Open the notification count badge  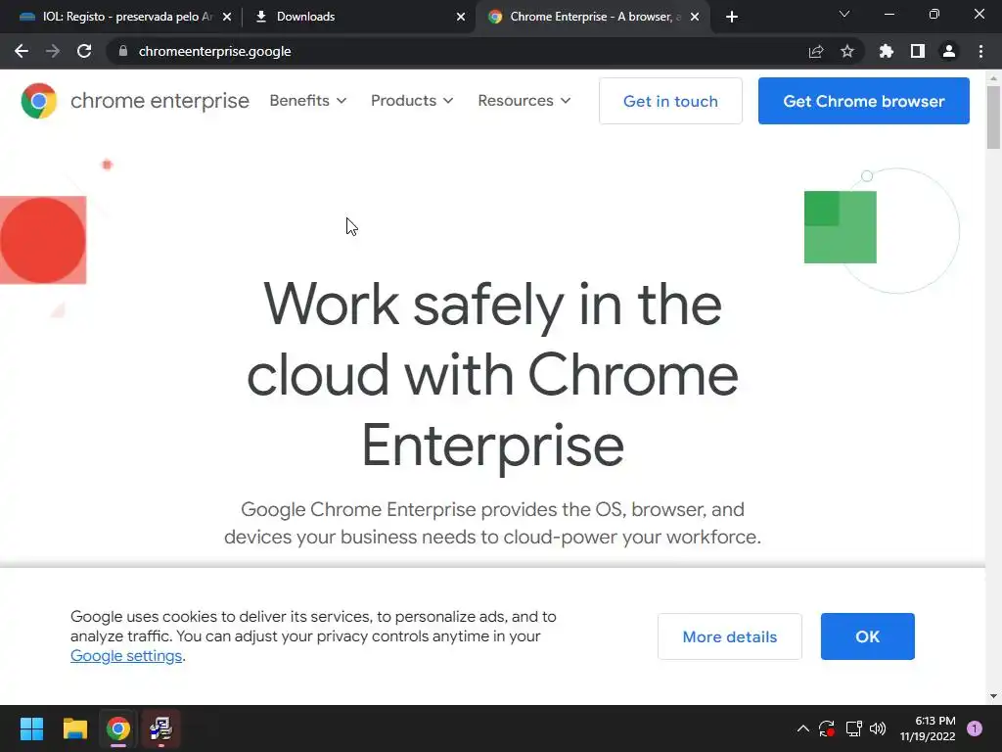click(x=975, y=728)
